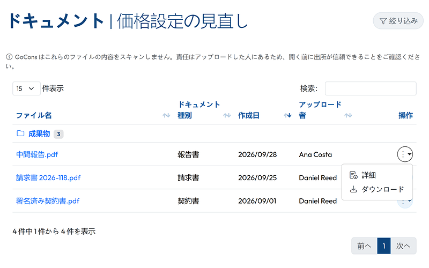
Task: Go to the next page with 次へ
Action: point(403,246)
